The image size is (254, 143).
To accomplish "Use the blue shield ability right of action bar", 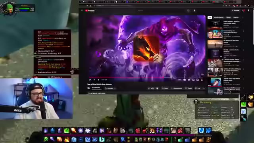I will point(201,130).
